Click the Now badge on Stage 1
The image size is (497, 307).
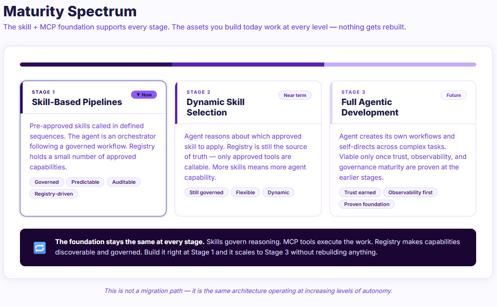tap(144, 95)
